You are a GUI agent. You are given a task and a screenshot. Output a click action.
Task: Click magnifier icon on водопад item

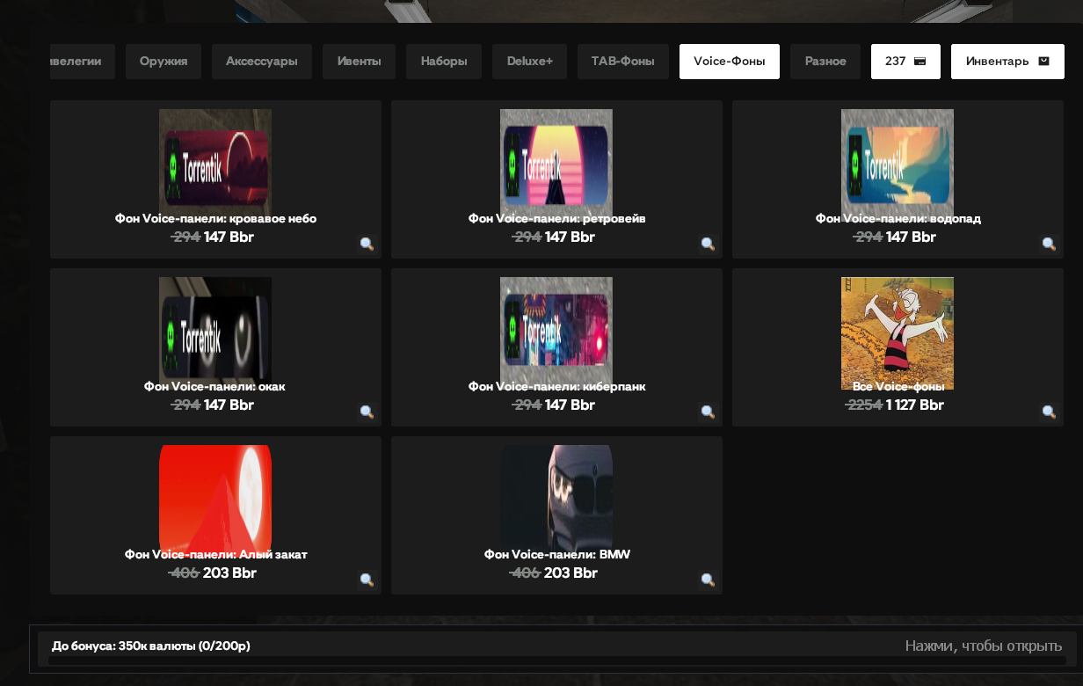pyautogui.click(x=1049, y=244)
